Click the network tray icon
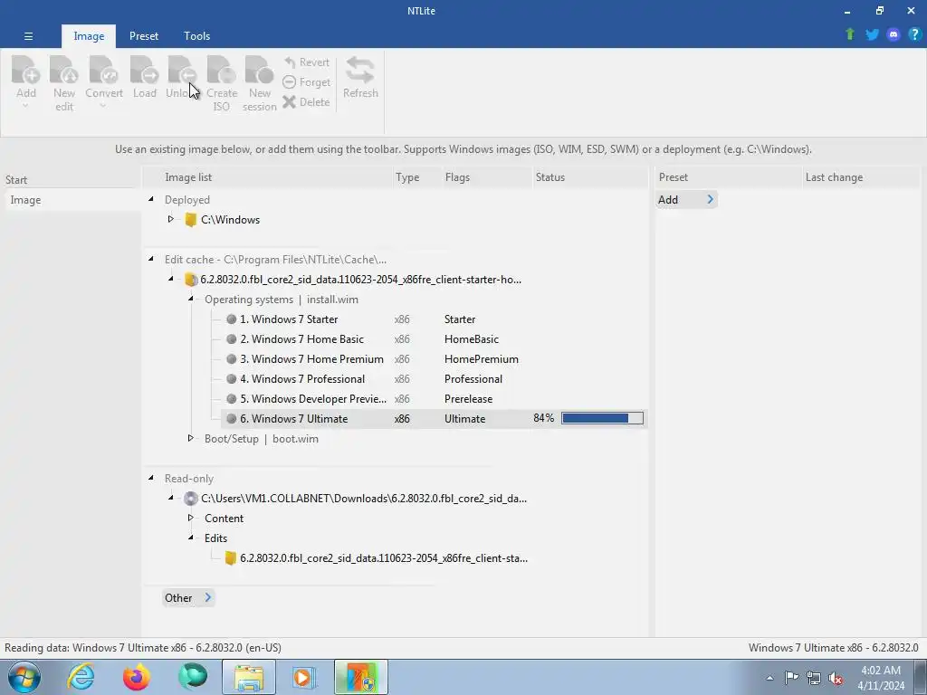The image size is (927, 695). (x=814, y=678)
